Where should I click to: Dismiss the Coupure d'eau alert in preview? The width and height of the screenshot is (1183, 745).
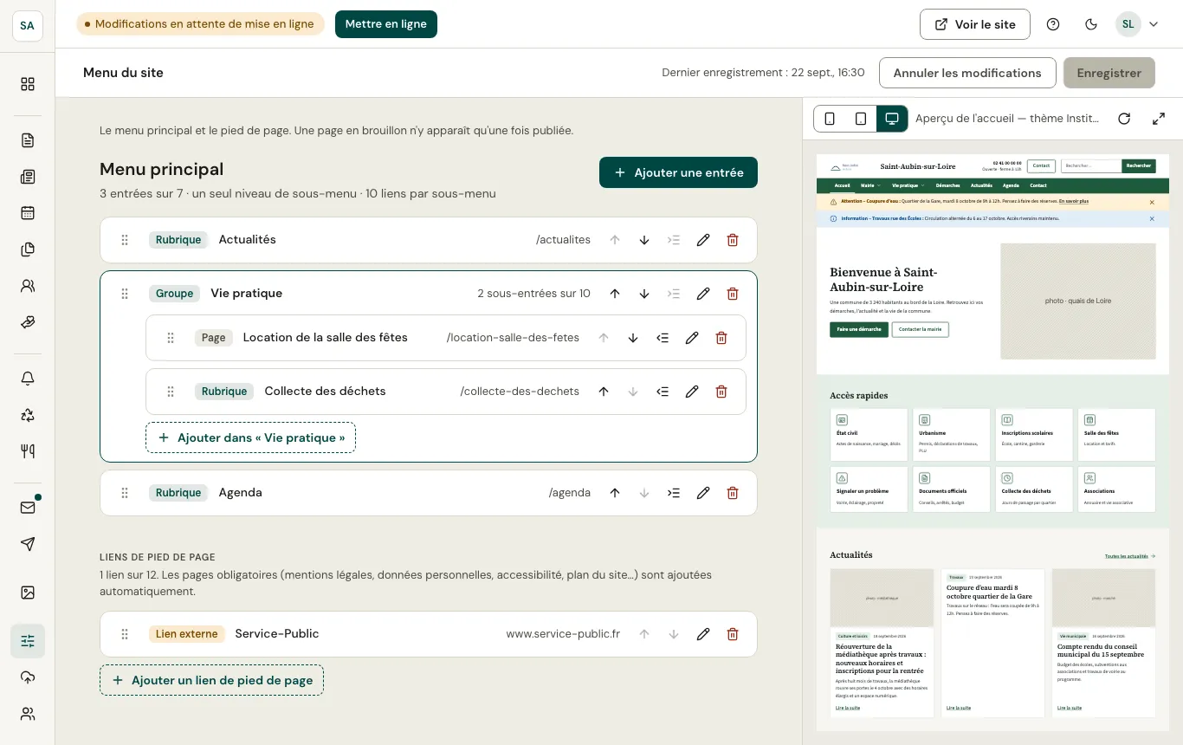[x=1152, y=202]
